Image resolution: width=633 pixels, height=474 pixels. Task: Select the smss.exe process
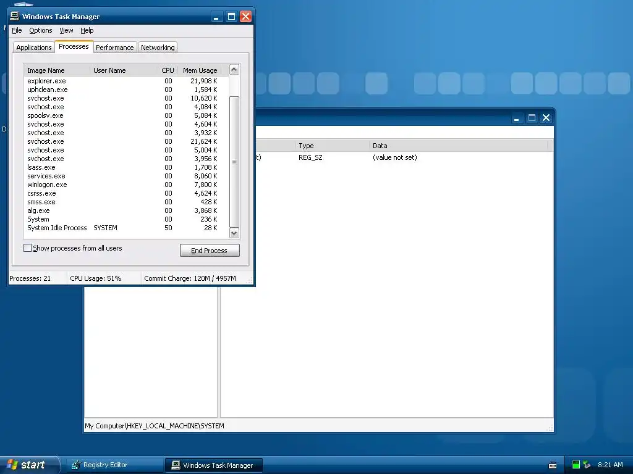(126, 202)
